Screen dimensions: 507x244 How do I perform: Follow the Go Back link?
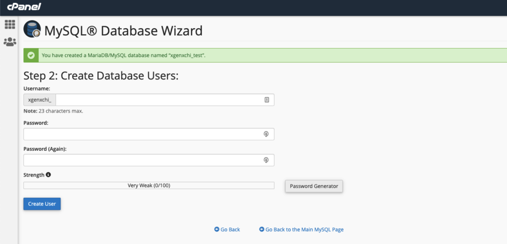pyautogui.click(x=230, y=230)
